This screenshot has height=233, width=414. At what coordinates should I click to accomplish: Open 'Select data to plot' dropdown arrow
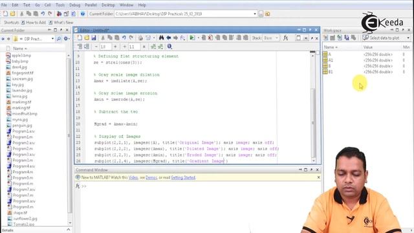click(x=408, y=38)
